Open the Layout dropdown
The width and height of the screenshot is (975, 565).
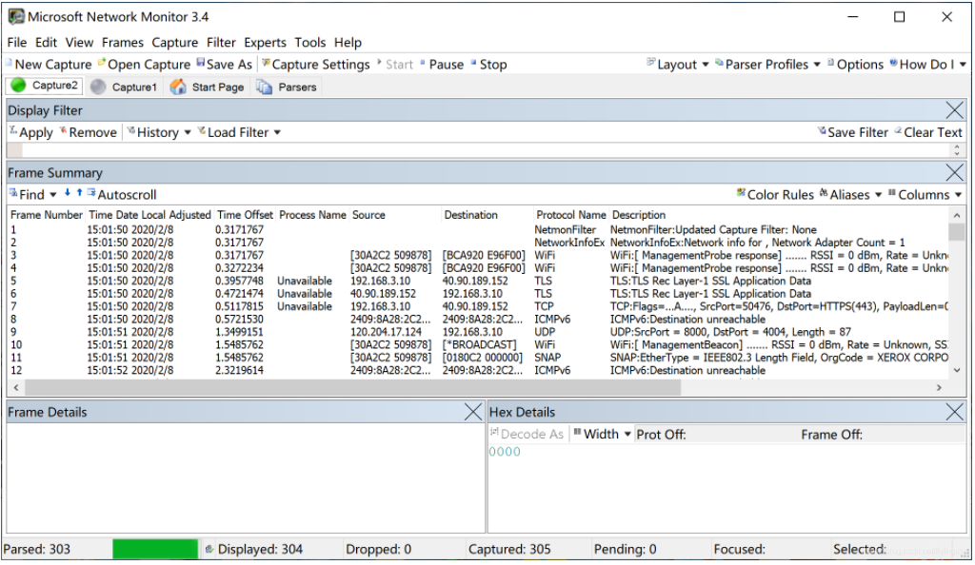coord(678,65)
